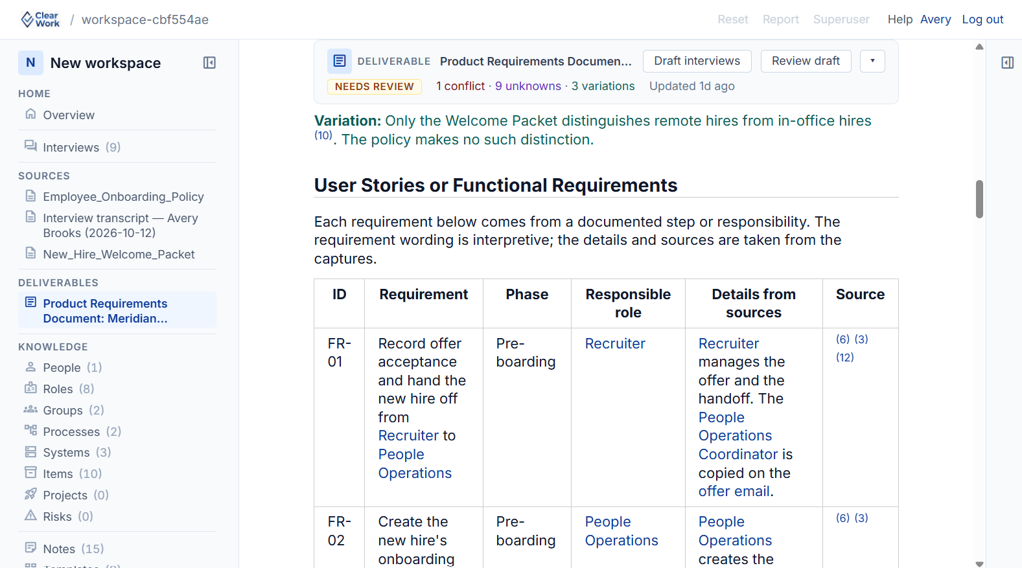Click the ClearWork logo icon
Screen dimensions: 1022x568
tap(40, 19)
